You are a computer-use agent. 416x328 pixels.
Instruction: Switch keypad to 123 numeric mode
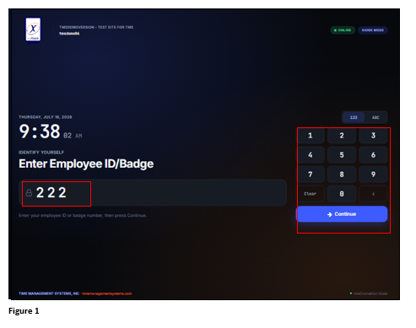pos(354,117)
